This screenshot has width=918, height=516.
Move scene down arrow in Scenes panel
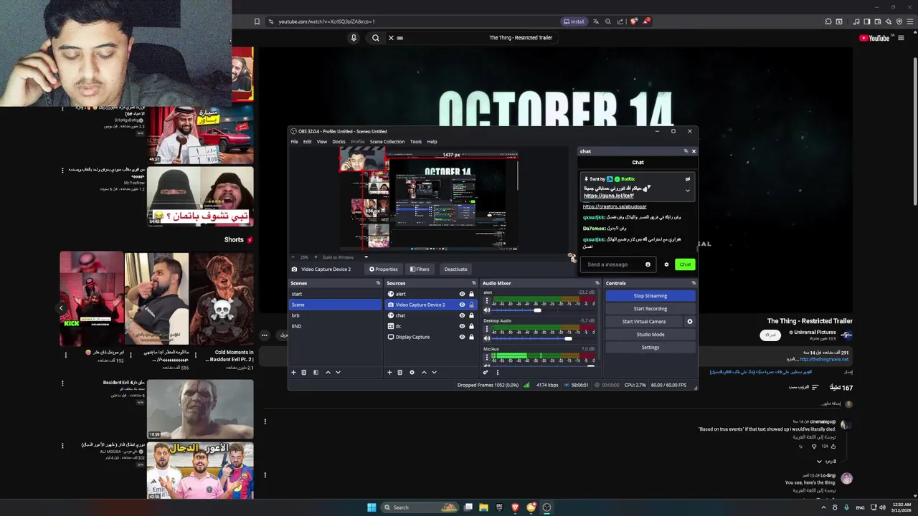tap(338, 372)
